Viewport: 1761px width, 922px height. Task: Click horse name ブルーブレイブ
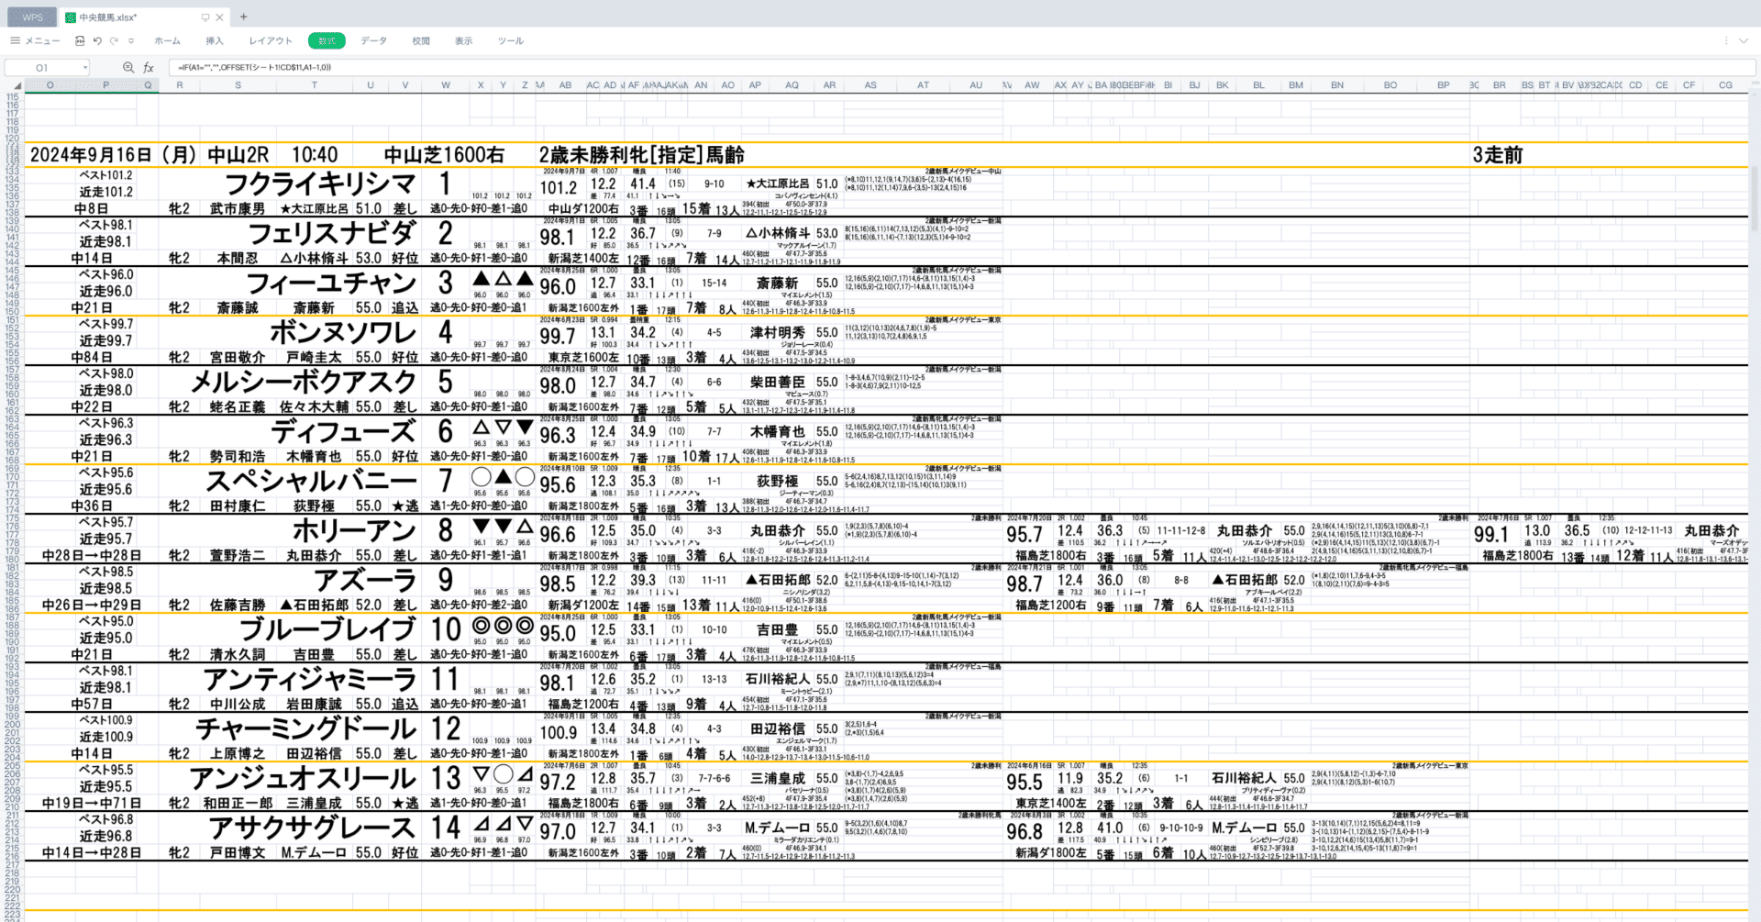tap(328, 629)
